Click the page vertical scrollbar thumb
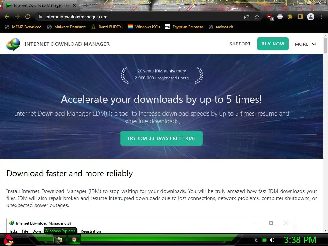328x246 pixels. [x=325, y=45]
